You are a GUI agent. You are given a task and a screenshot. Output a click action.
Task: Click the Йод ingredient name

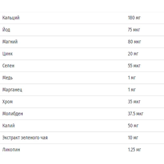click(6, 30)
